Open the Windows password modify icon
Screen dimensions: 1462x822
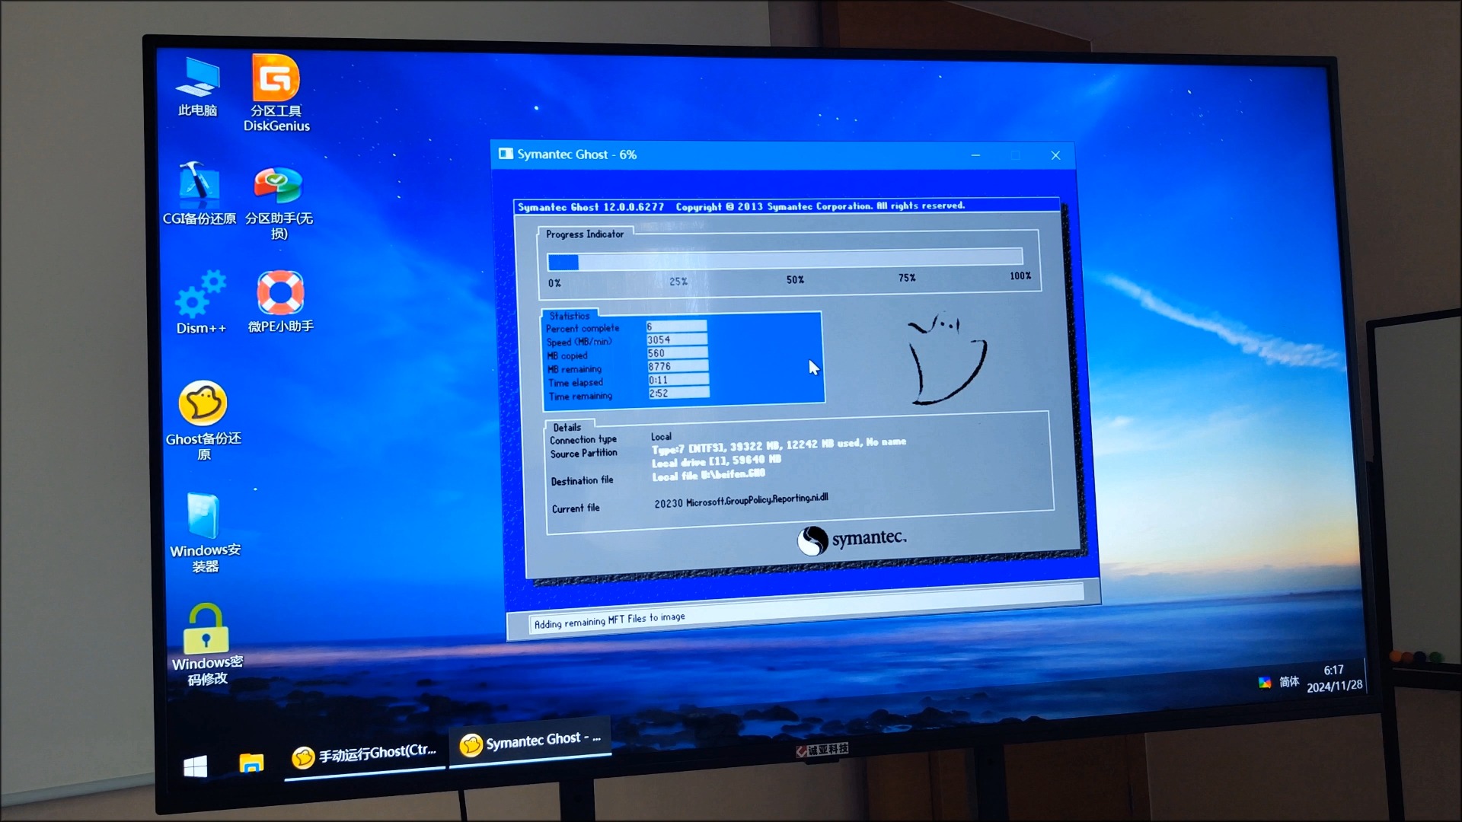pos(206,629)
